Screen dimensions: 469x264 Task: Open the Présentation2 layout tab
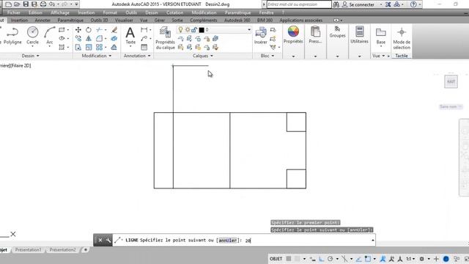click(62, 249)
